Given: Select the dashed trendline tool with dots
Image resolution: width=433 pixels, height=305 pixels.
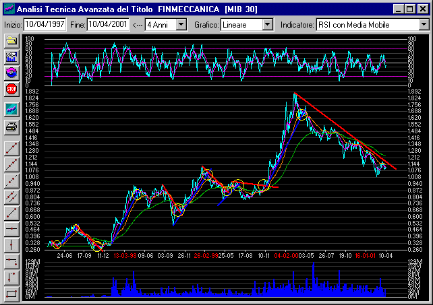Looking at the screenshot, I should (11, 165).
